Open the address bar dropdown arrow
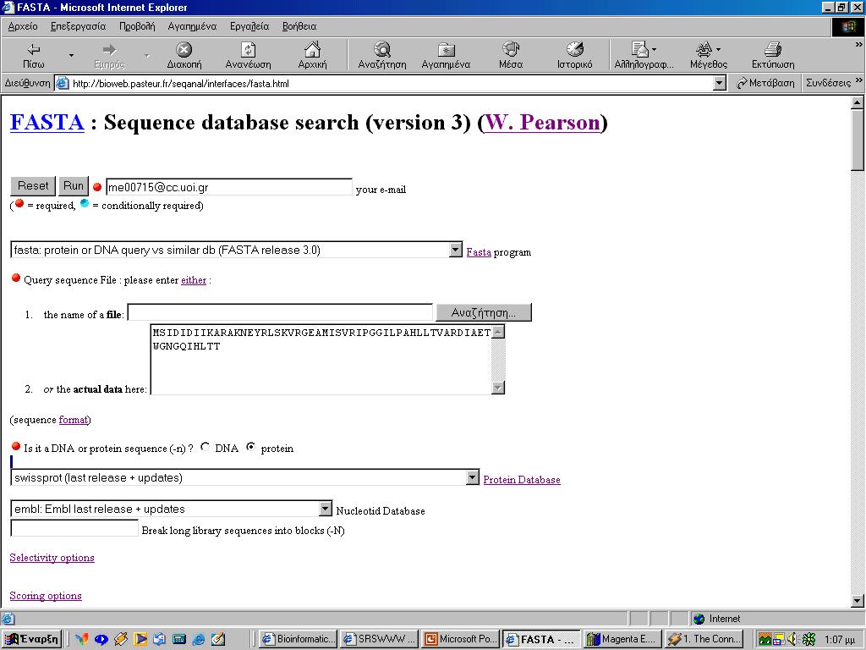 pyautogui.click(x=719, y=84)
